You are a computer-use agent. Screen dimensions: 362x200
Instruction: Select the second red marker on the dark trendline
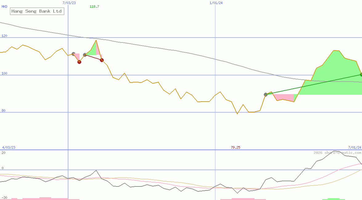(x=102, y=60)
